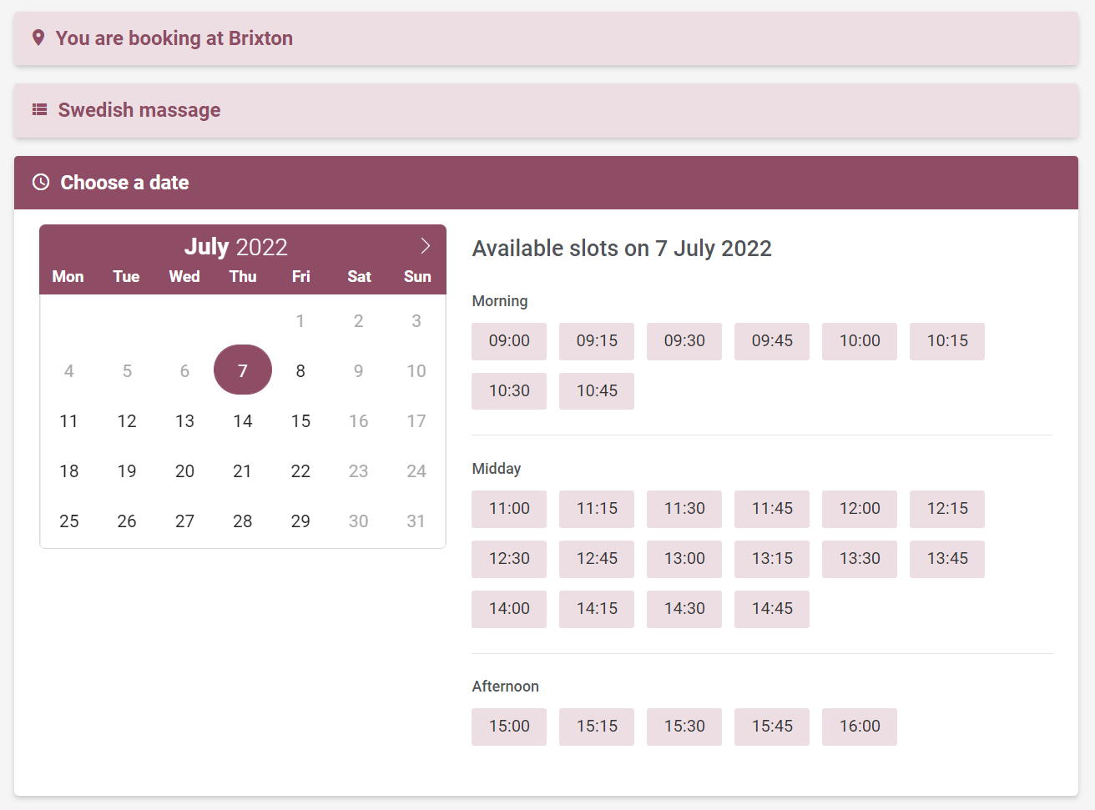Screen dimensions: 1095x810
Task: Select 18 July on the calendar
Action: click(x=69, y=470)
